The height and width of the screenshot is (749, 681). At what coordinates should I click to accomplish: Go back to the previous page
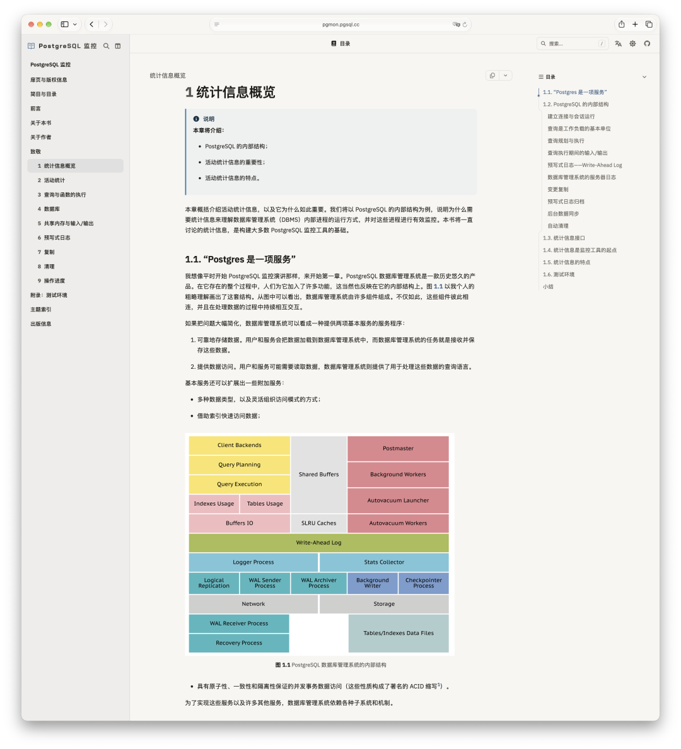click(92, 25)
